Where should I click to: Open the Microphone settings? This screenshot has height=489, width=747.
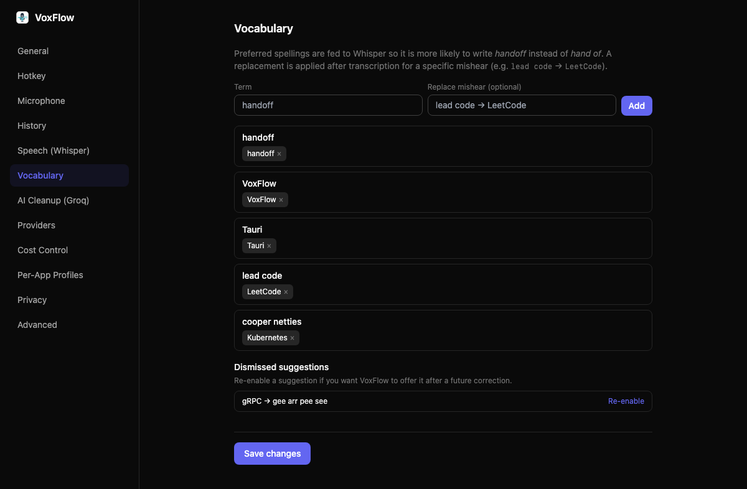click(x=69, y=101)
